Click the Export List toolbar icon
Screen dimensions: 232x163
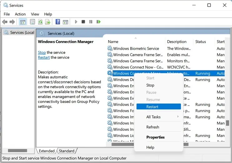click(x=48, y=22)
